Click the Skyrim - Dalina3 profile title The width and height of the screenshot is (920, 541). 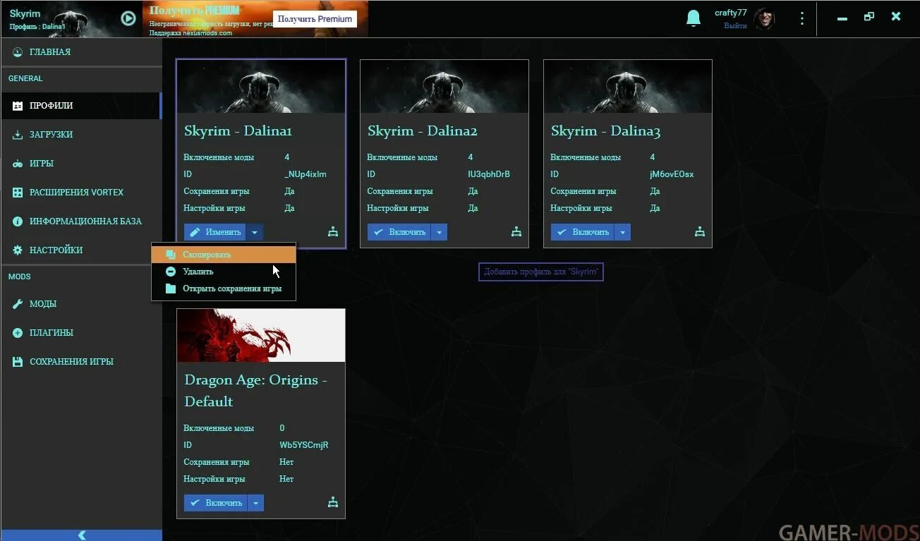click(606, 131)
